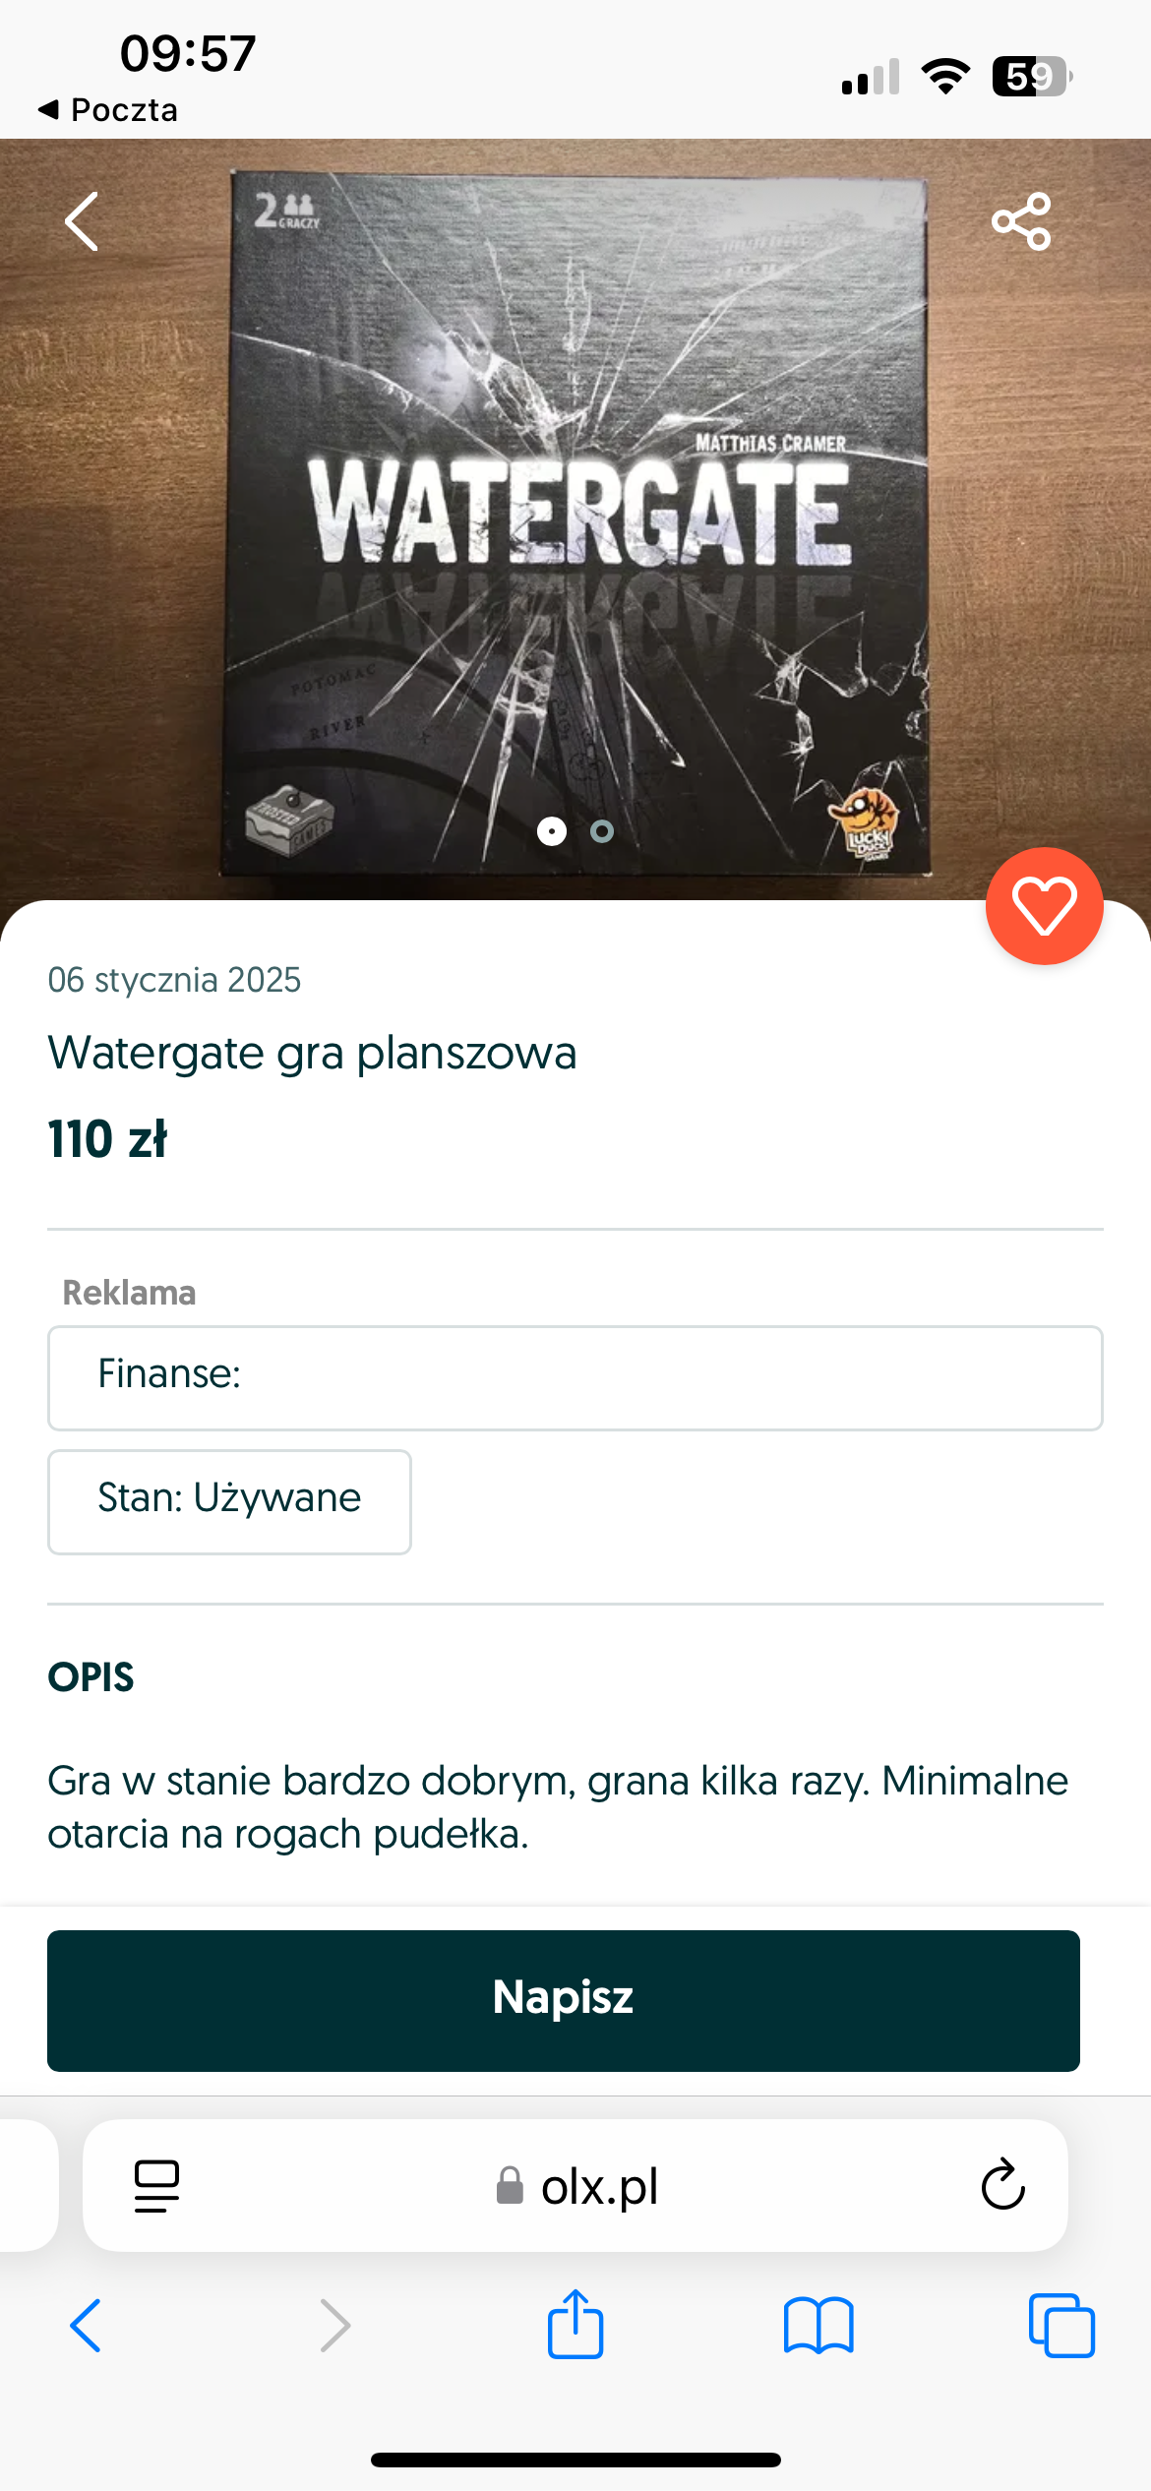Viewport: 1151px width, 2491px height.
Task: Tap the back arrow over the listing photo
Action: (x=83, y=221)
